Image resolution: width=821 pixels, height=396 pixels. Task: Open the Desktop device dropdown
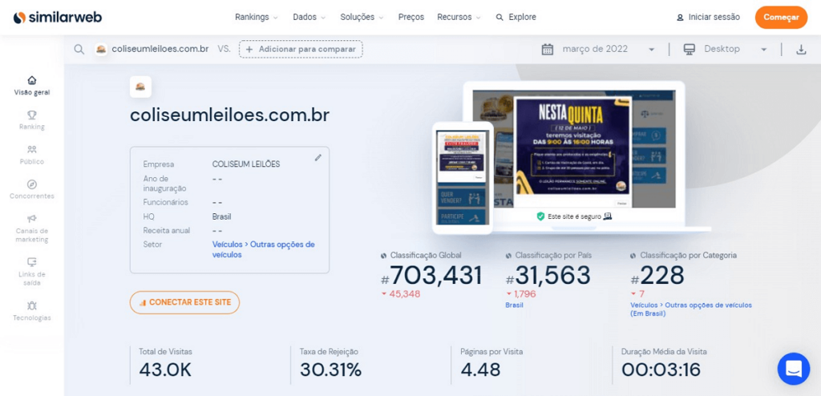(x=734, y=49)
